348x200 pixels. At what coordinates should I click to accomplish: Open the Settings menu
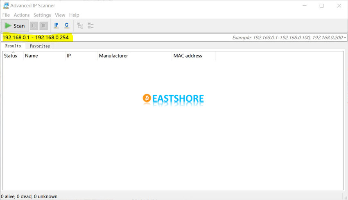(42, 15)
